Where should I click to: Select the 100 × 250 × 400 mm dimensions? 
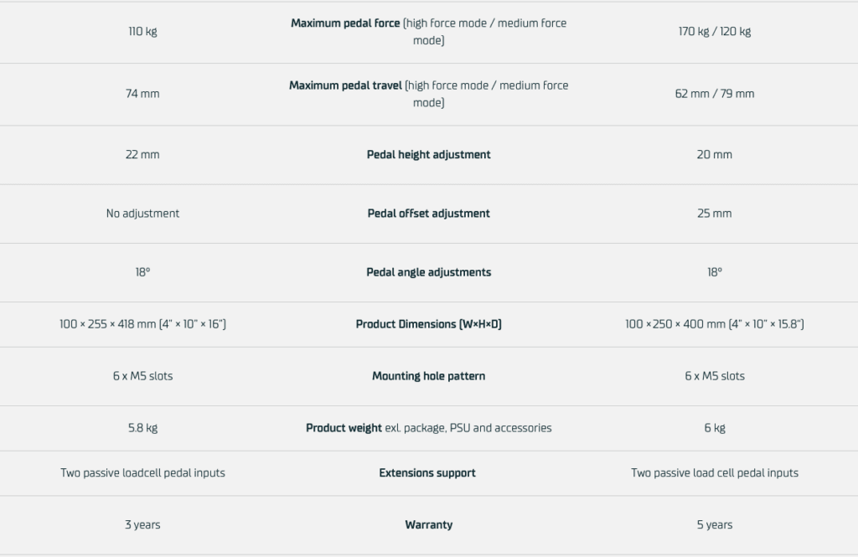pos(714,324)
